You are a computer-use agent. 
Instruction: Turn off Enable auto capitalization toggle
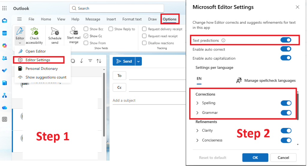286,58
